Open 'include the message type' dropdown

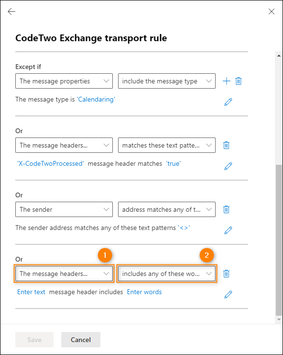[167, 81]
